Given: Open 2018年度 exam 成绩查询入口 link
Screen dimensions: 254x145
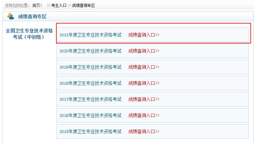Looking at the screenshot, I should 144,83.
